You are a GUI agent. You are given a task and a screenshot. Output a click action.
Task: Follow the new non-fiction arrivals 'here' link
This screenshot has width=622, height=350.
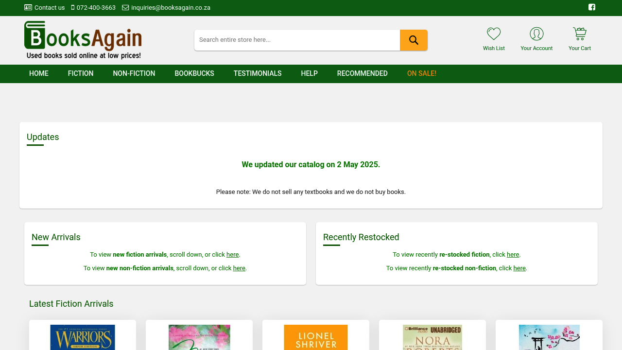click(239, 268)
